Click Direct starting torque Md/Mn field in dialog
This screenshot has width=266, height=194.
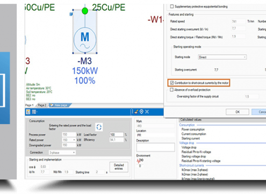coord(238,37)
